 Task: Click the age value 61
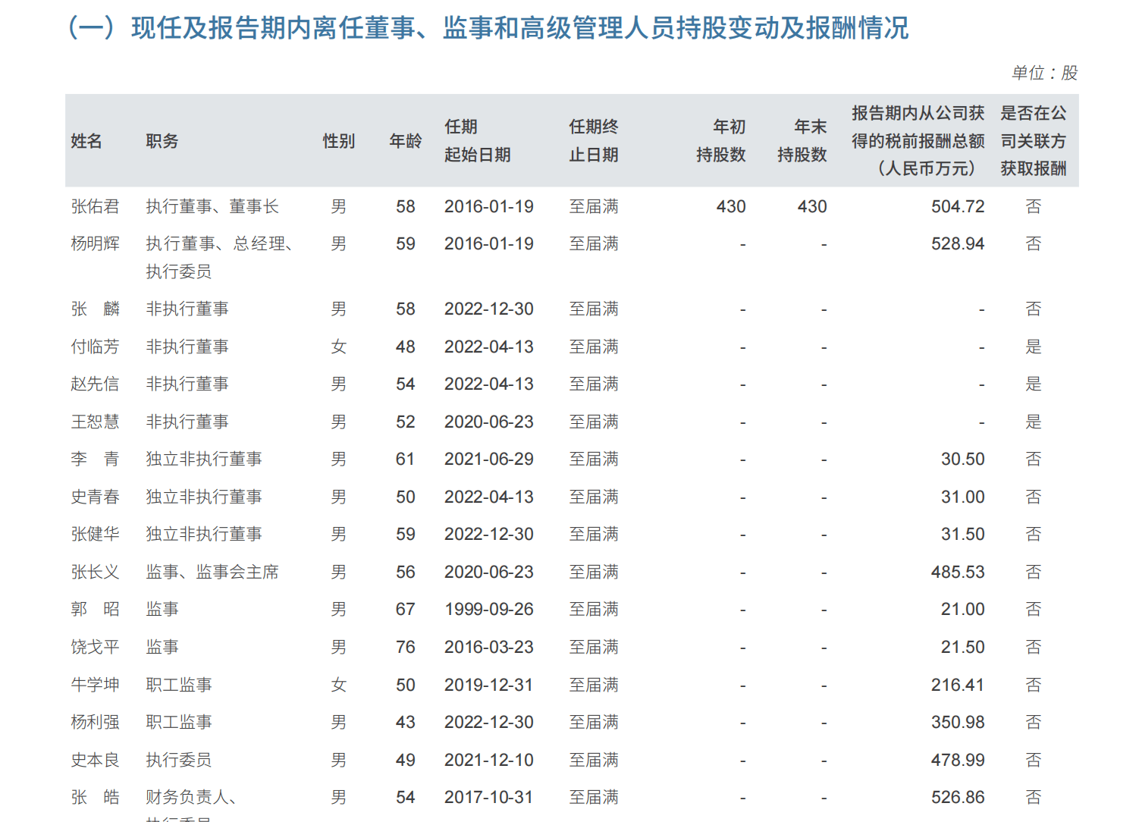point(406,459)
